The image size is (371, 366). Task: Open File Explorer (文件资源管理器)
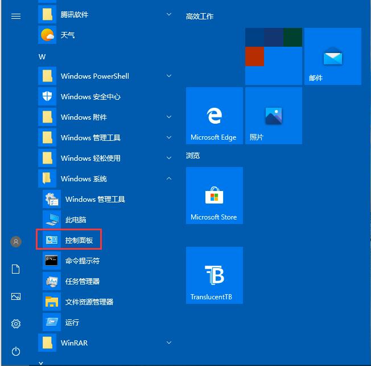click(x=89, y=302)
